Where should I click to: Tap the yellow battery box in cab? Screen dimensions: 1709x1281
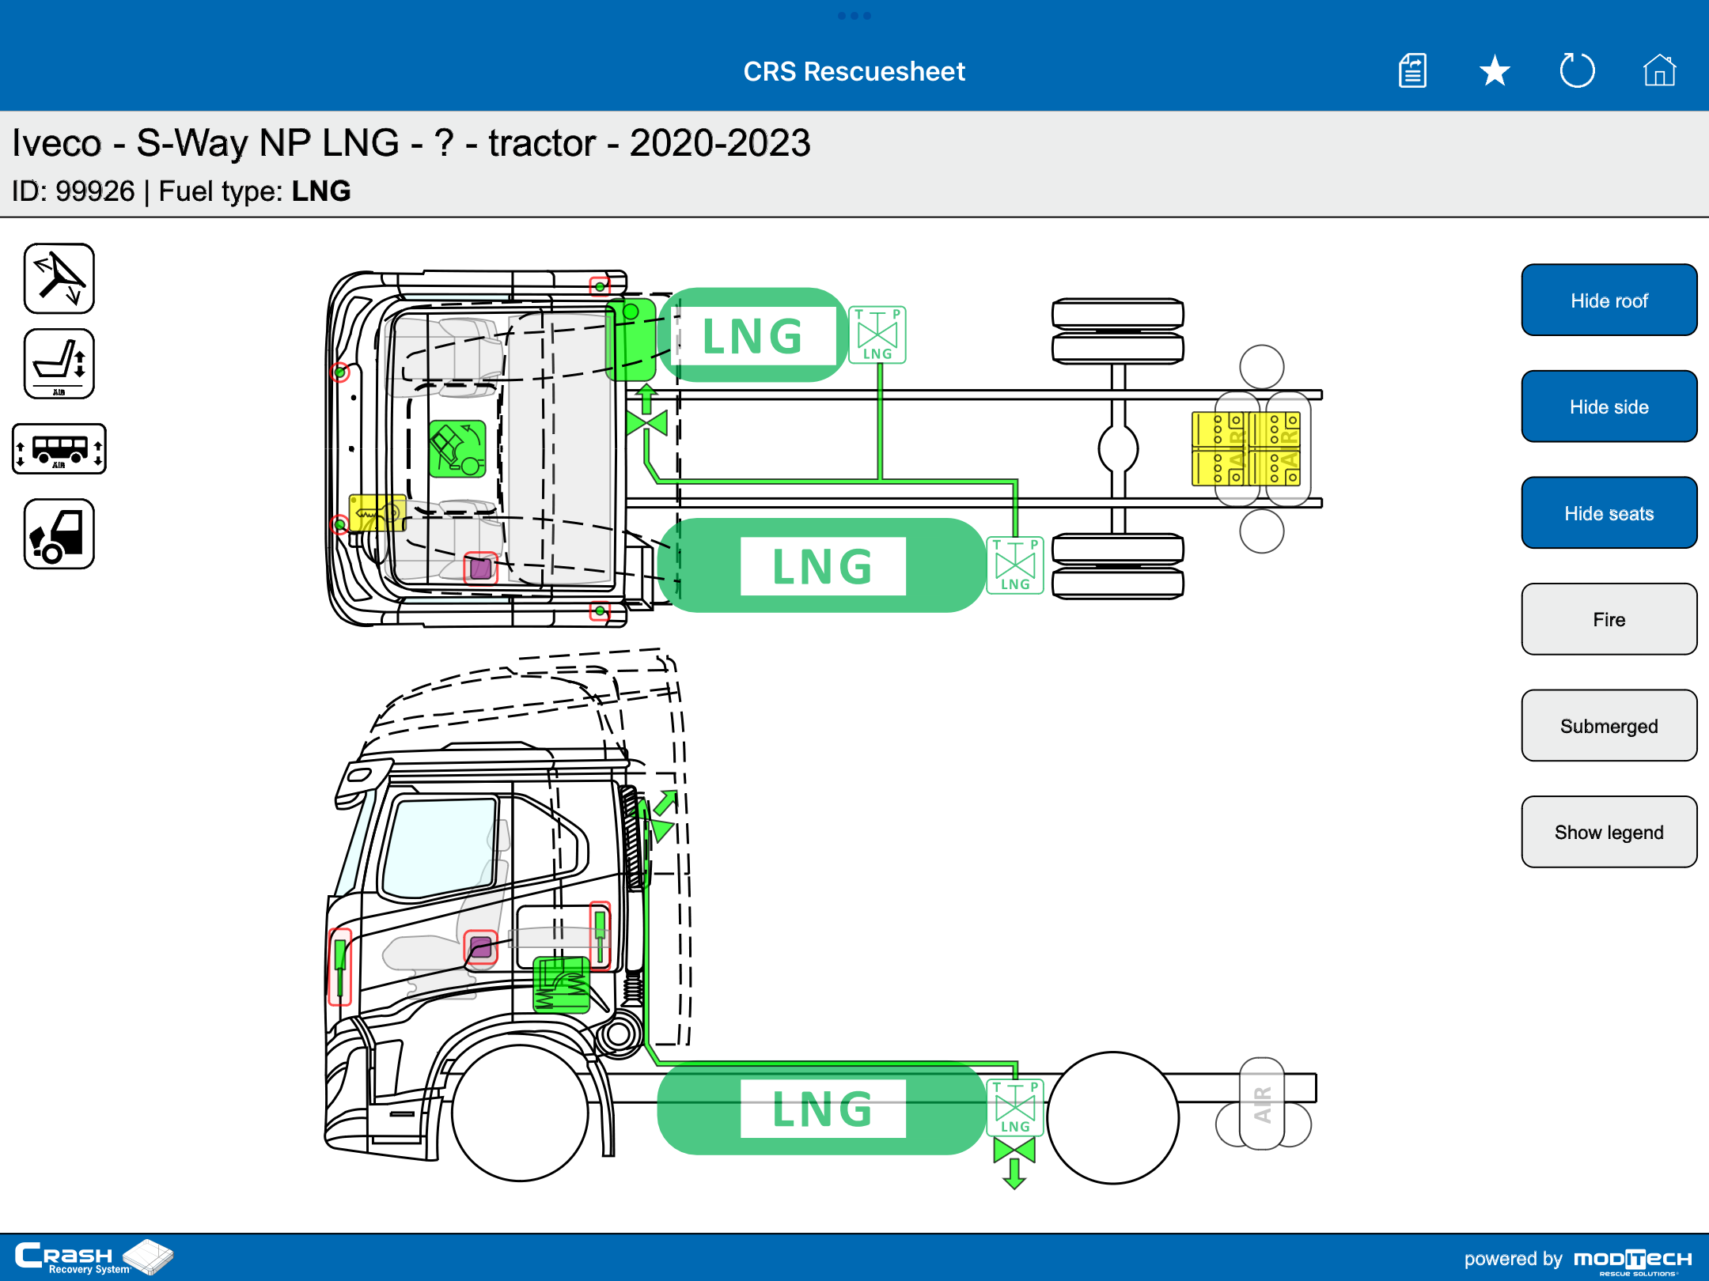(377, 512)
